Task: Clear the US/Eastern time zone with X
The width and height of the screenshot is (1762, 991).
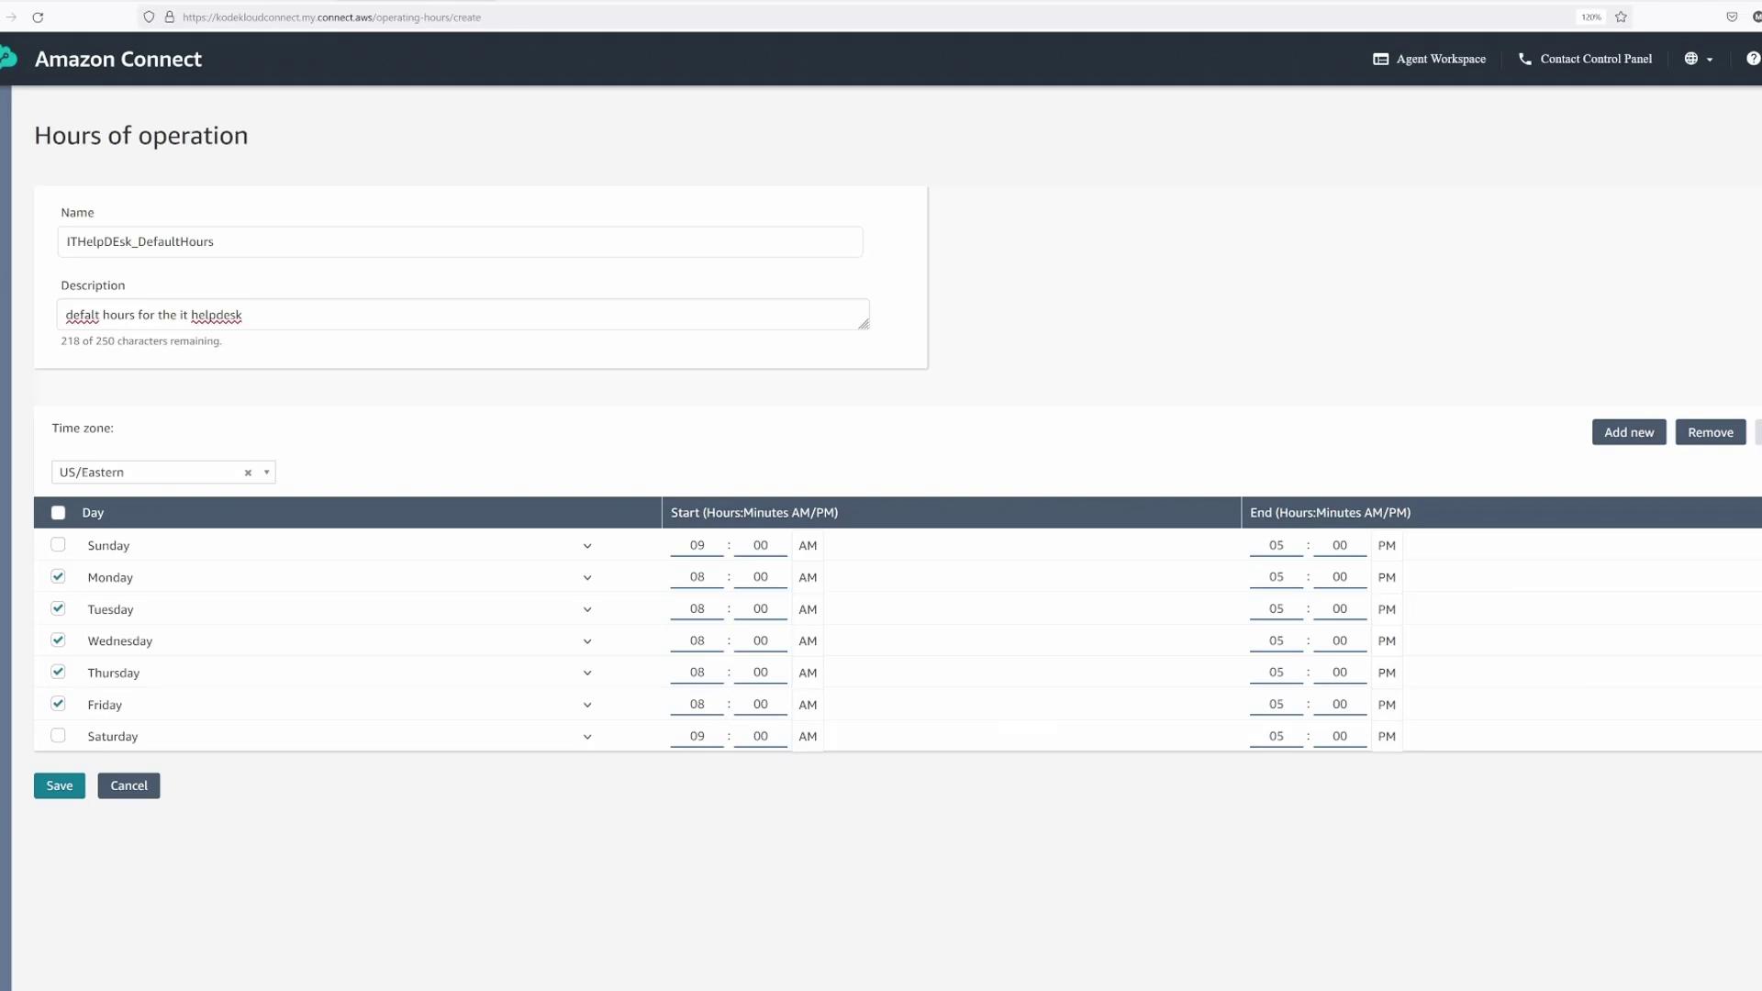Action: pyautogui.click(x=248, y=473)
